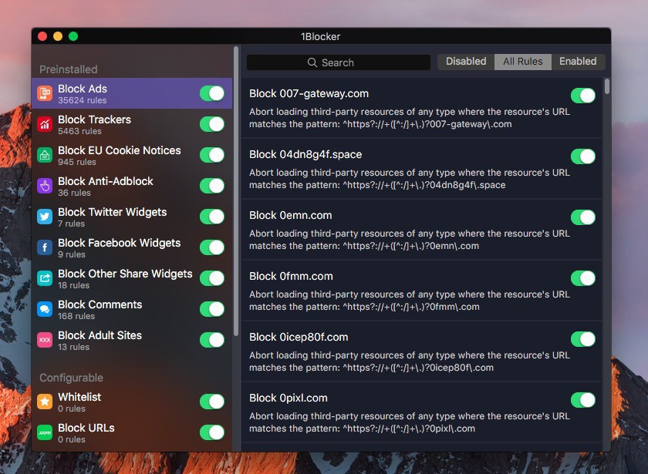Screen dimensions: 648x474
Task: Click the sidebar category list scrollbar
Action: click(236, 191)
